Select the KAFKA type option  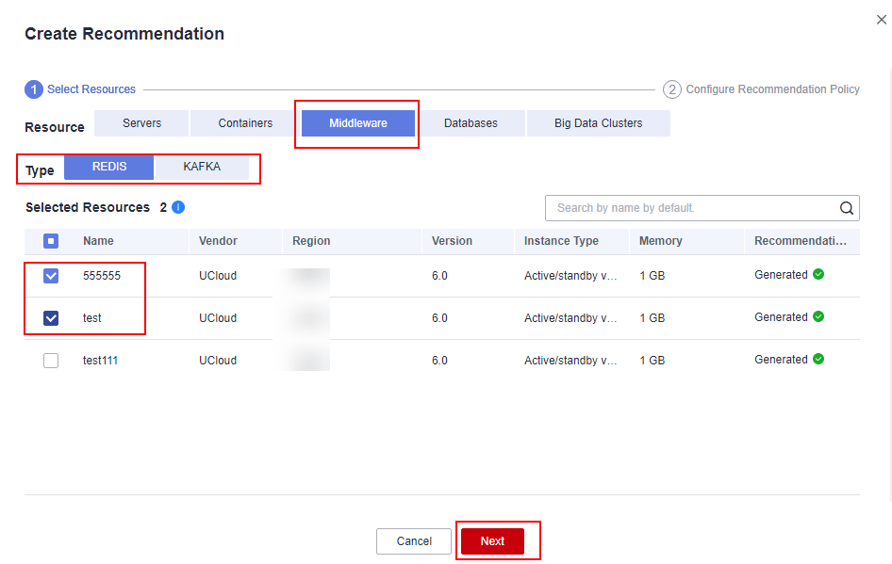(202, 168)
